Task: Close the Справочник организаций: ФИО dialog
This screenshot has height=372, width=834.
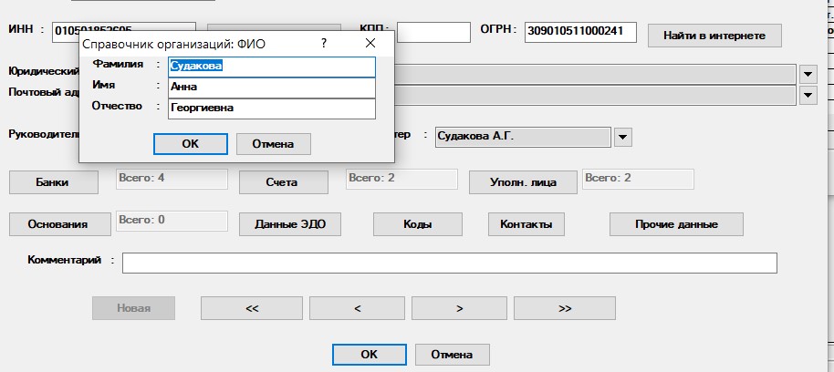Action: (370, 43)
